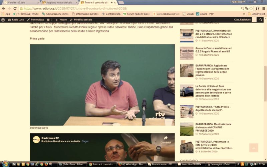Click the Condividi share arrow on second video
The image size is (267, 167).
pyautogui.click(x=166, y=140)
